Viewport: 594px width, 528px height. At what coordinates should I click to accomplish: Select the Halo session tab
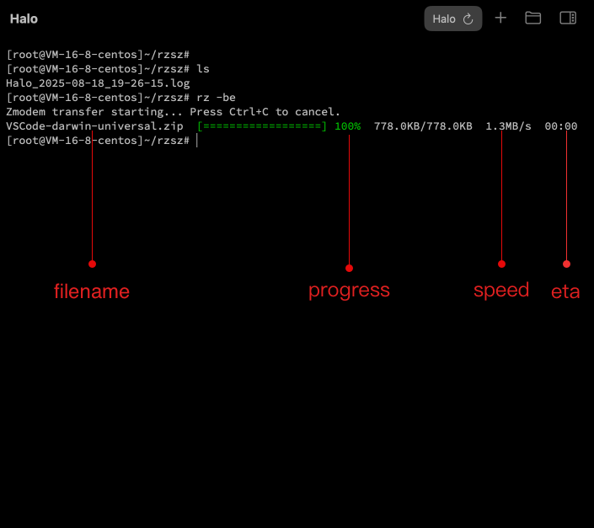click(444, 19)
